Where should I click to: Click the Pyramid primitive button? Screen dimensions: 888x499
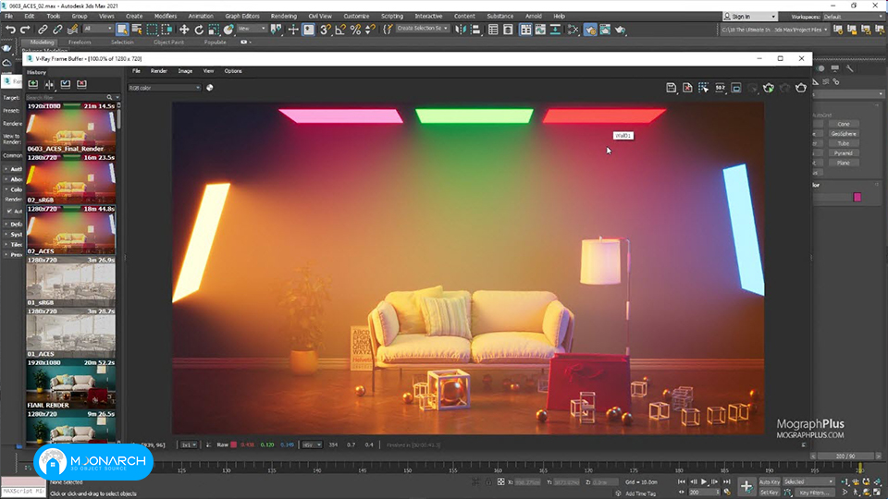pyautogui.click(x=844, y=152)
